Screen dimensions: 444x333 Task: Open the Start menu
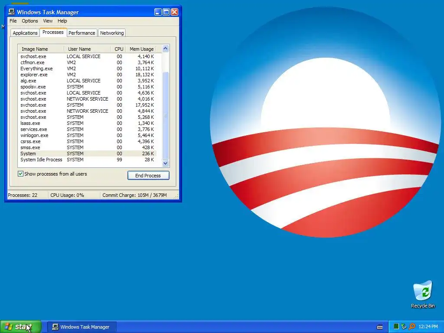(x=21, y=326)
